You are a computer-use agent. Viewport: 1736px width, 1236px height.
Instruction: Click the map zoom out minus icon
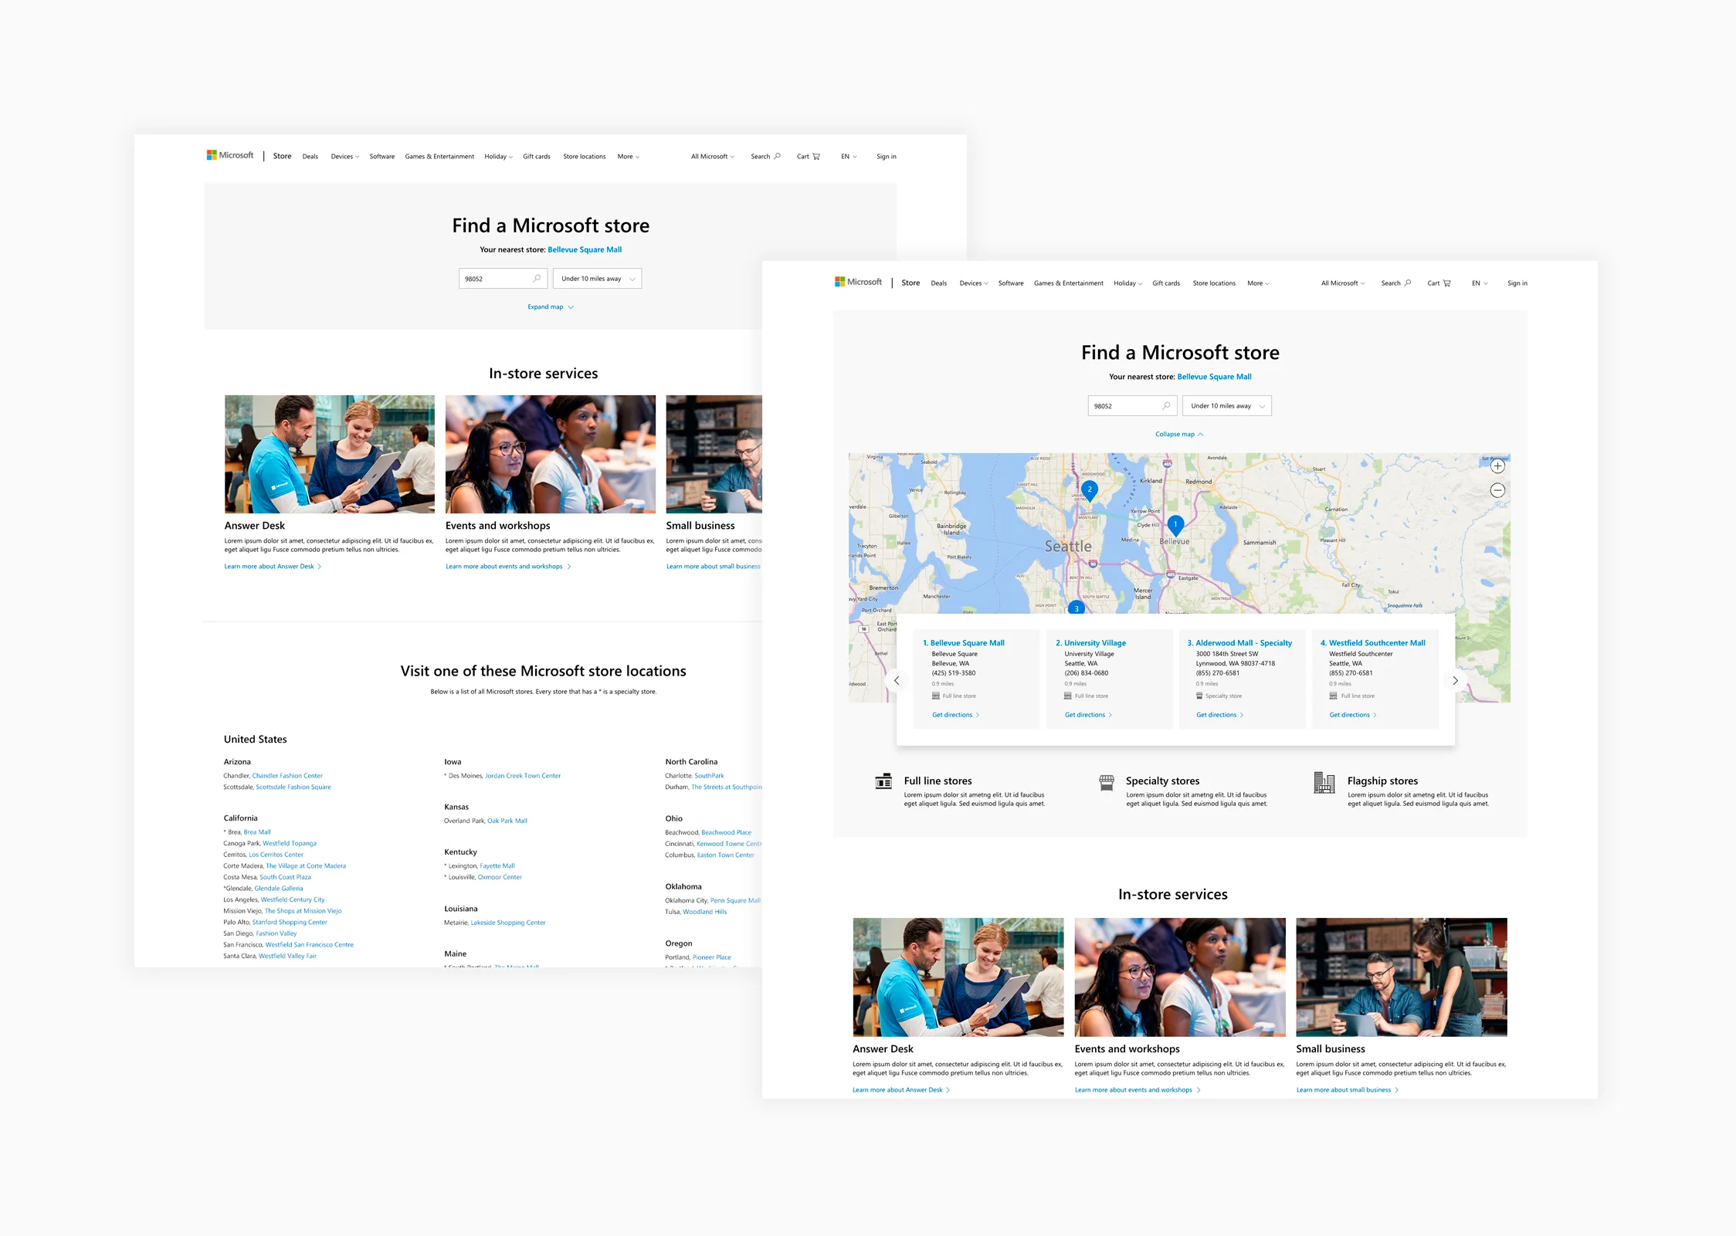click(x=1497, y=490)
